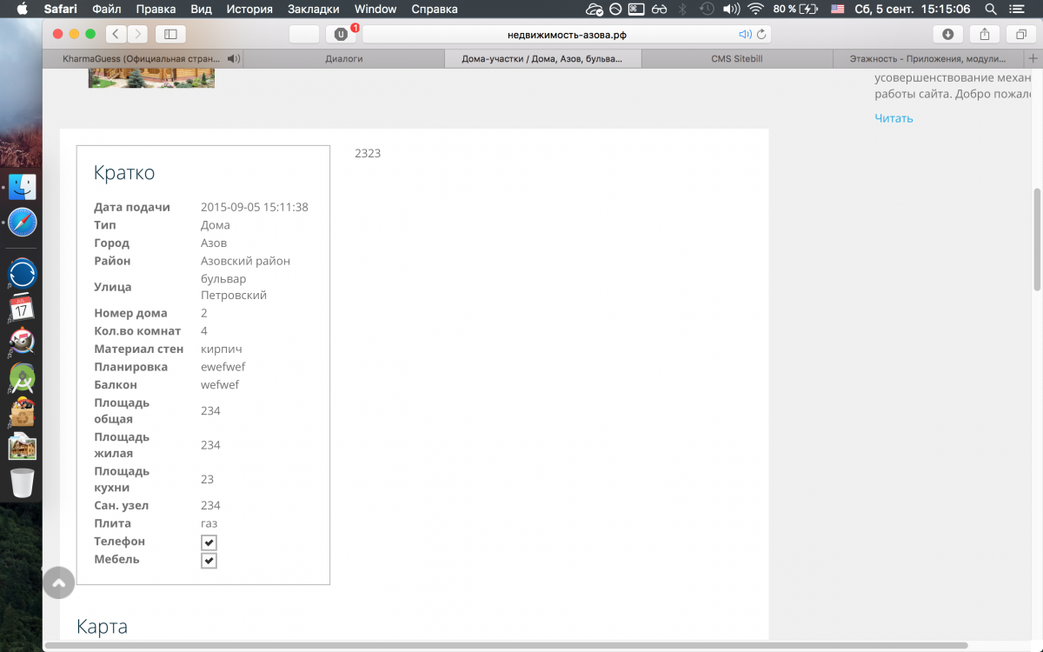Open the Apple menu
This screenshot has height=652, width=1043.
(23, 9)
